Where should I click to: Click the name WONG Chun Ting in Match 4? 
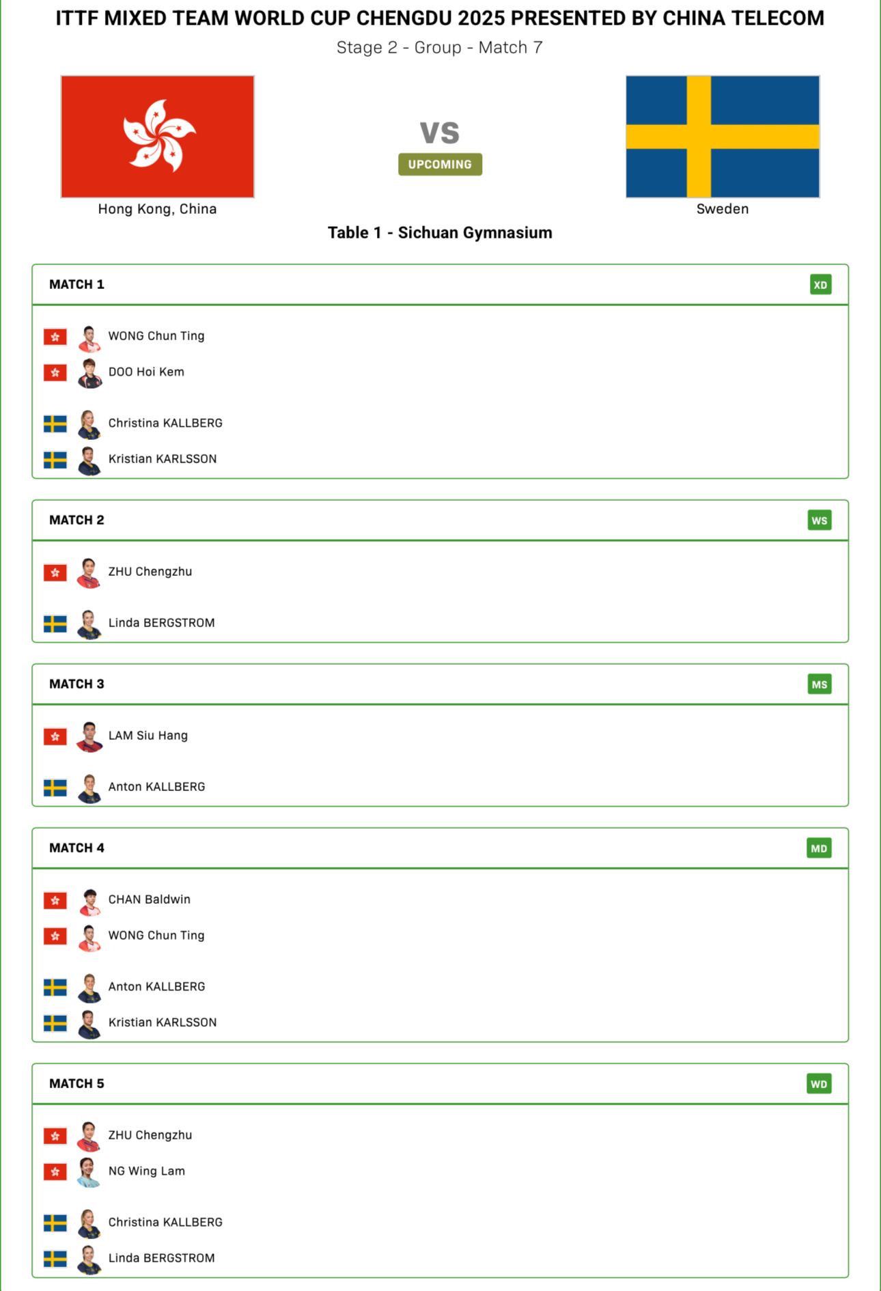point(156,935)
